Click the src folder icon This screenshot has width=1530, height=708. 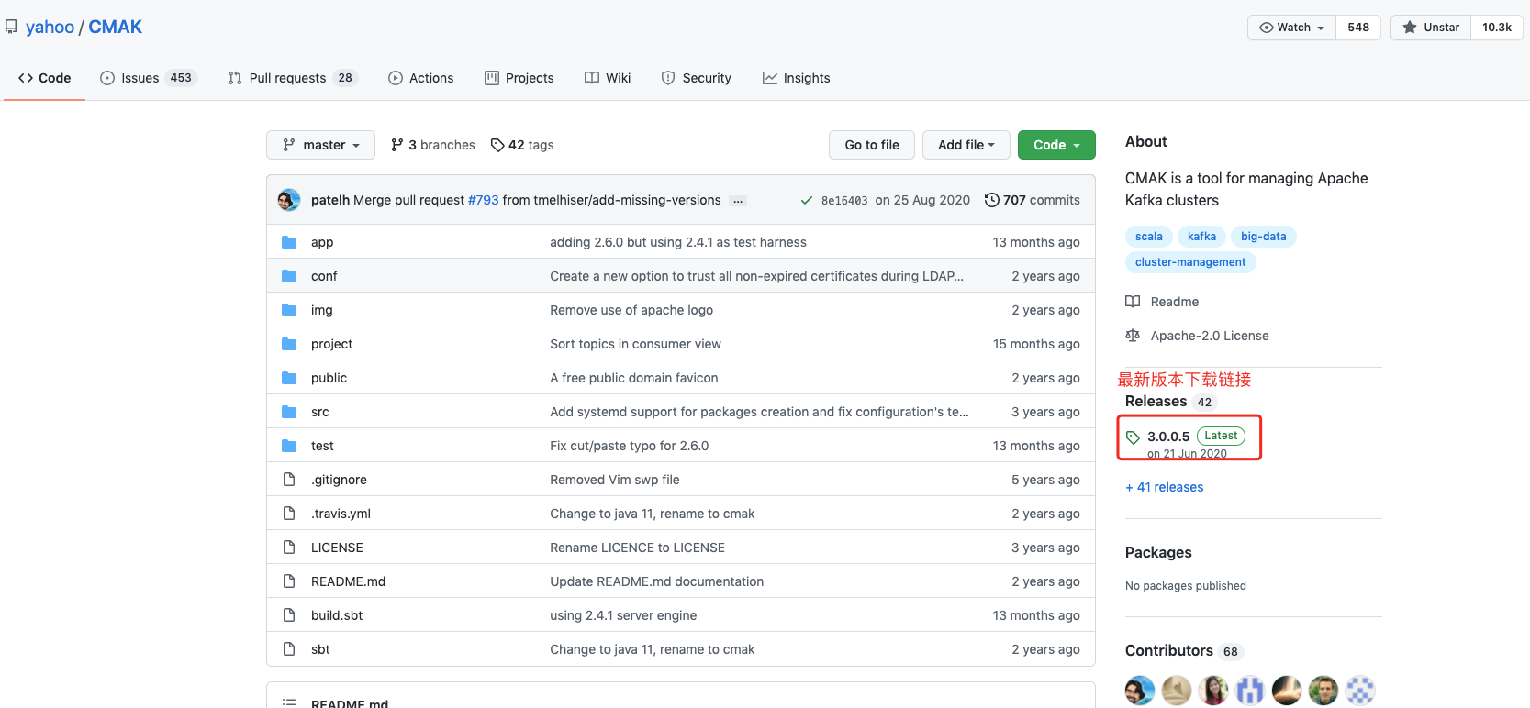(289, 412)
